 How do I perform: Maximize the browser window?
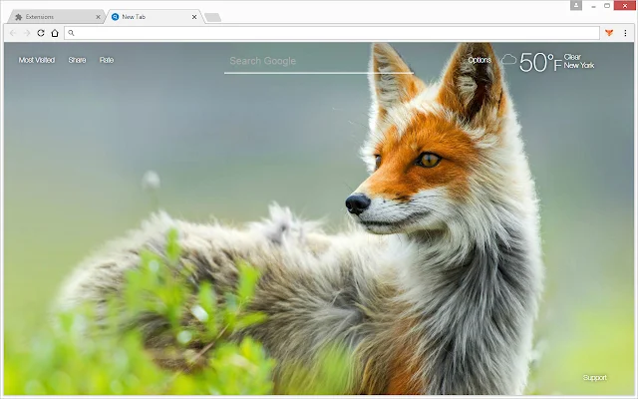[x=607, y=6]
